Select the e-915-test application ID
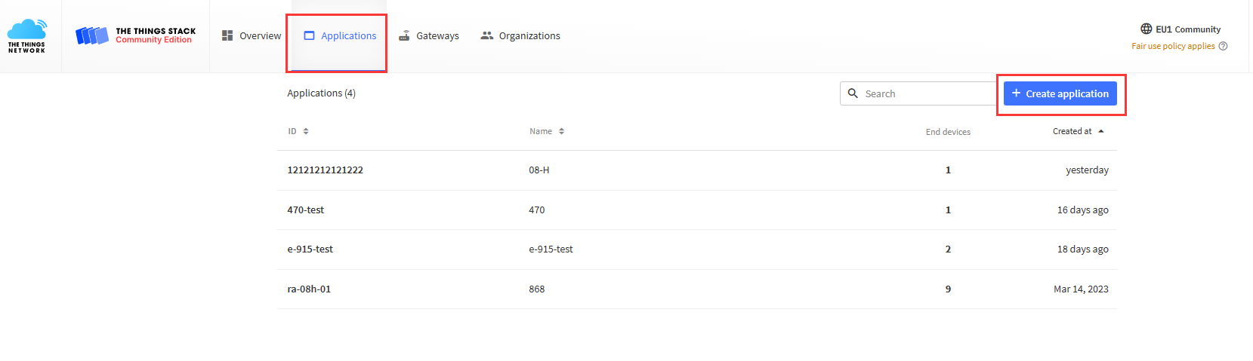 tap(310, 249)
